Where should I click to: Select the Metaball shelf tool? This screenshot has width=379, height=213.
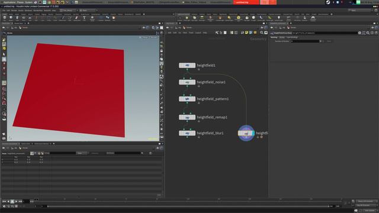pos(107,18)
